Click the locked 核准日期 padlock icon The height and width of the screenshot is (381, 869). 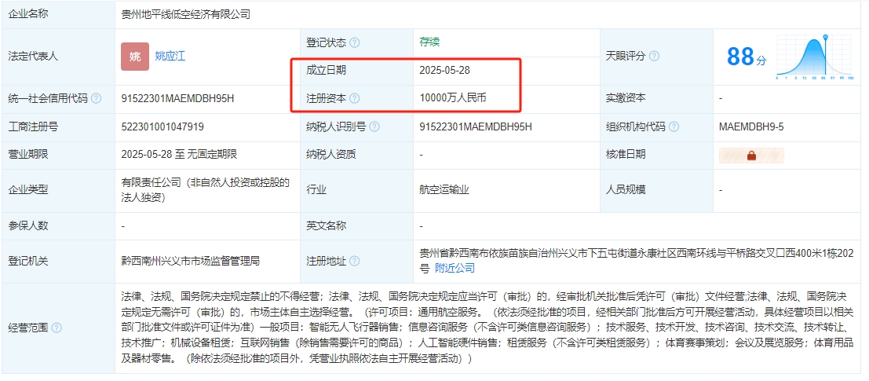tap(751, 156)
